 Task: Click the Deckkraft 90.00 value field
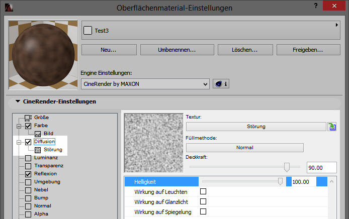[322, 168]
